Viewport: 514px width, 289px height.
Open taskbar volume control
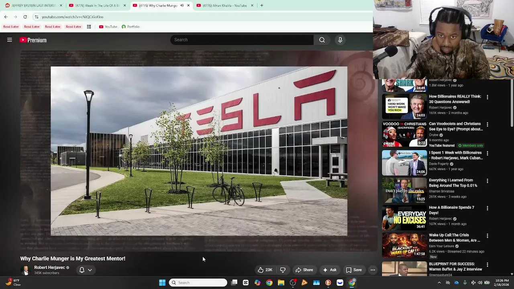click(x=480, y=283)
